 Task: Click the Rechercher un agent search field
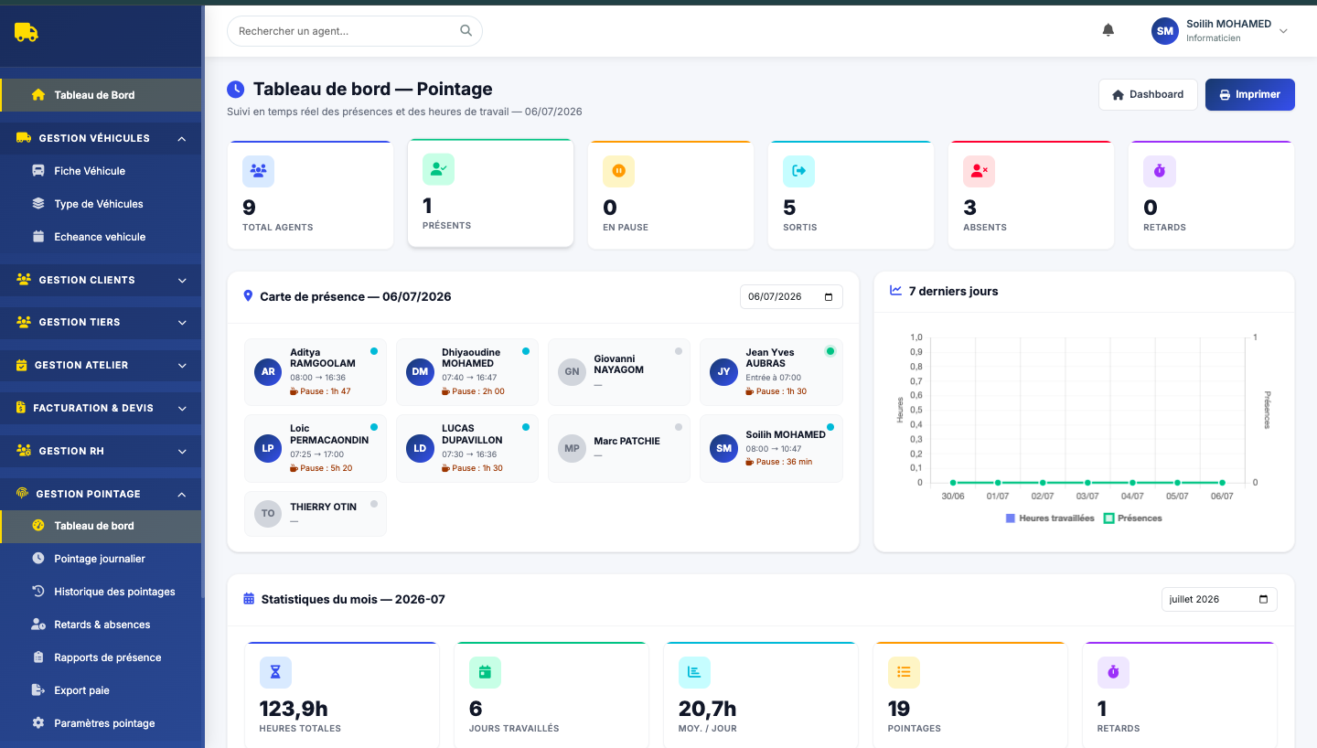tap(355, 31)
